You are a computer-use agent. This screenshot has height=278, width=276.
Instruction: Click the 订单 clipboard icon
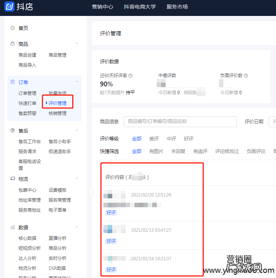(x=13, y=82)
